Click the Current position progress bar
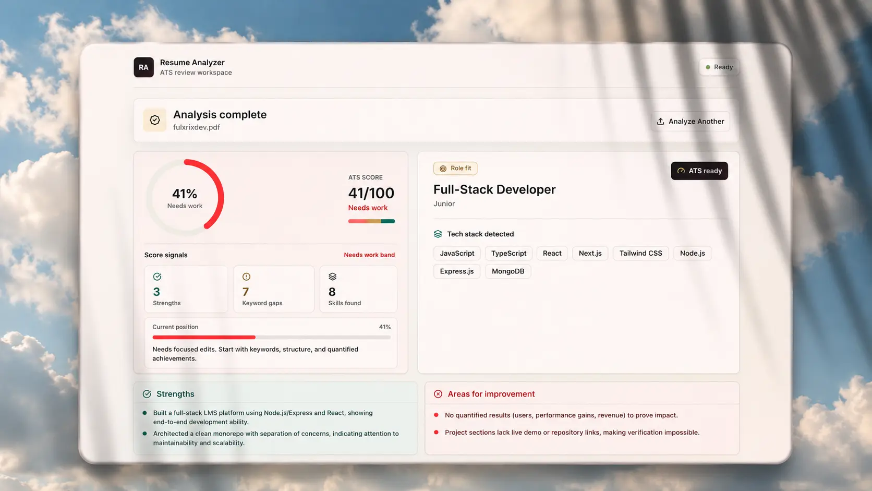The width and height of the screenshot is (872, 491). tap(271, 338)
